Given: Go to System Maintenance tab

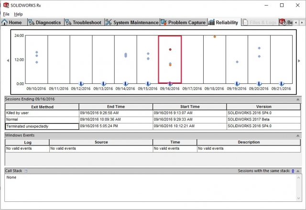Looking at the screenshot, I should click(132, 22).
